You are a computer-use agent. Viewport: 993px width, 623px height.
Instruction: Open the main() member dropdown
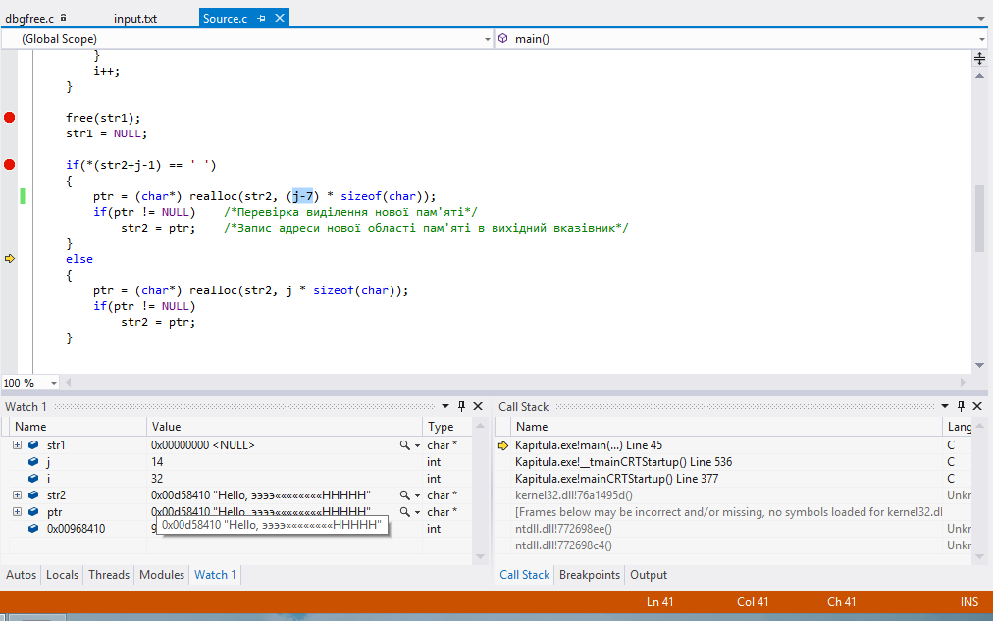tap(981, 39)
